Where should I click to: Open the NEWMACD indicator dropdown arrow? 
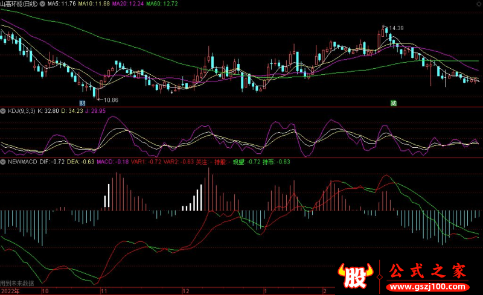pyautogui.click(x=3, y=162)
